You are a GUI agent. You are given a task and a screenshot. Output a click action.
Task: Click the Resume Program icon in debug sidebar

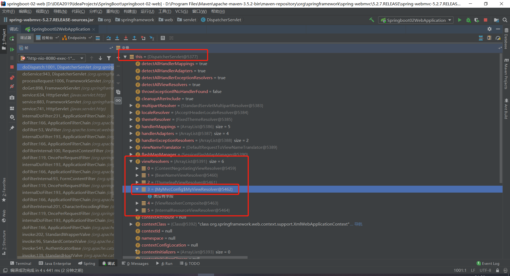point(12,49)
